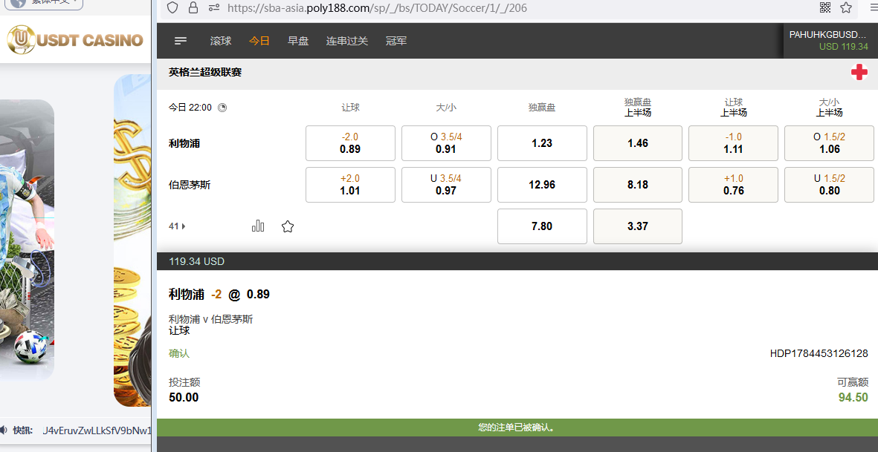
Task: Click the match statistics bar chart icon
Action: point(257,226)
